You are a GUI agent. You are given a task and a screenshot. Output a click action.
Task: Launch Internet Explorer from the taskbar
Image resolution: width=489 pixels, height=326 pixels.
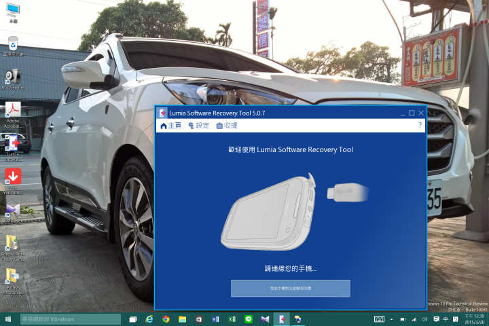pyautogui.click(x=149, y=319)
